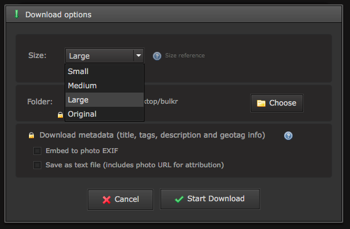Click the Embed to photo EXIF label
Image resolution: width=350 pixels, height=229 pixels.
82,151
